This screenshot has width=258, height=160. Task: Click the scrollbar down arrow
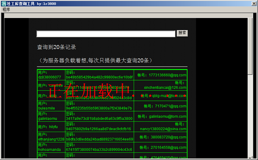250,157
